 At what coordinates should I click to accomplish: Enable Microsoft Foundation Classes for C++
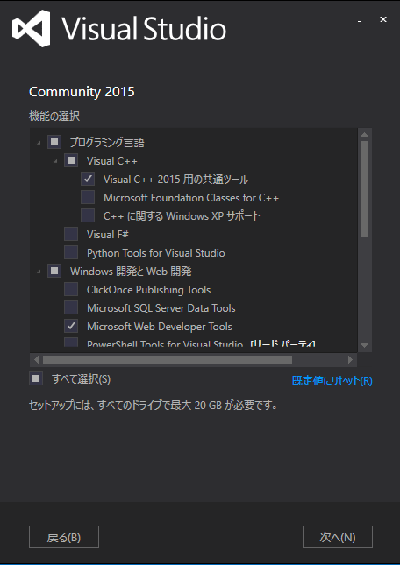coord(88,197)
